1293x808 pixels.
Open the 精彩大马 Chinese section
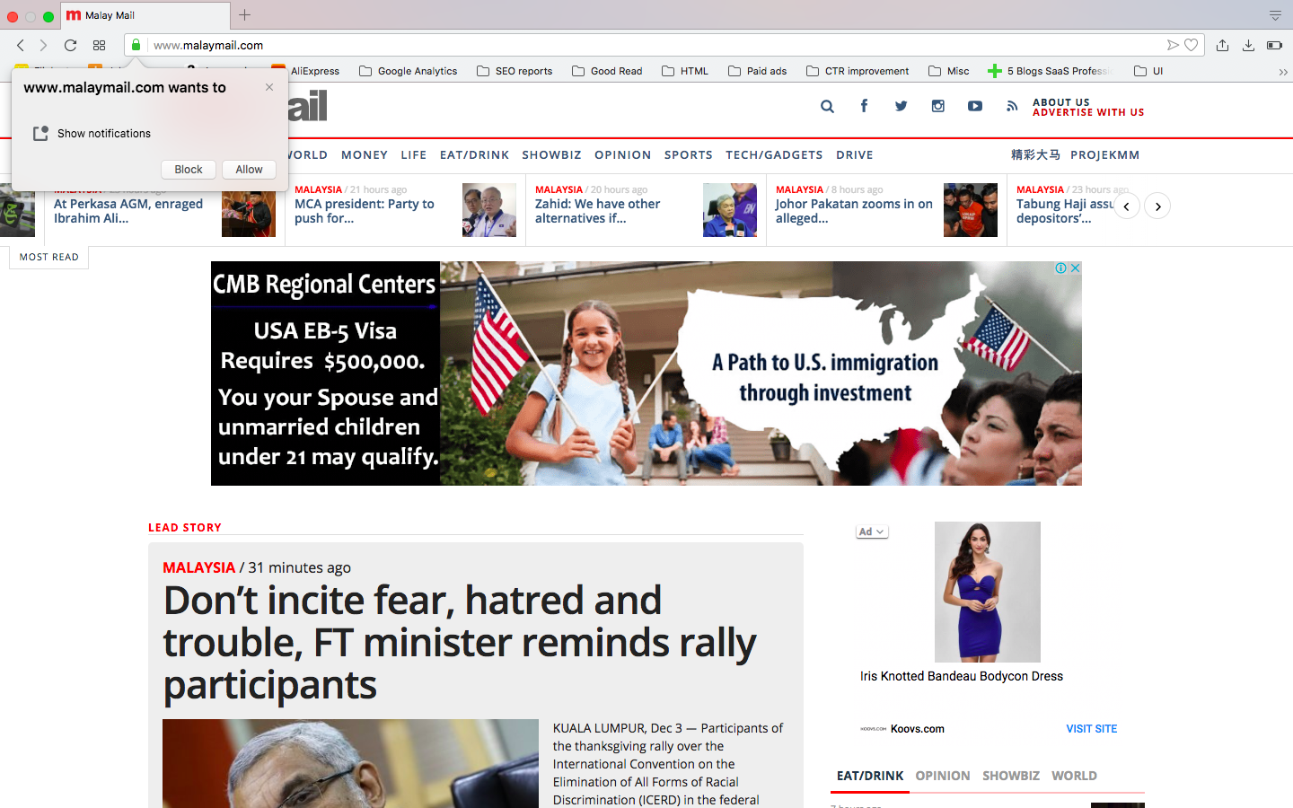(1035, 154)
